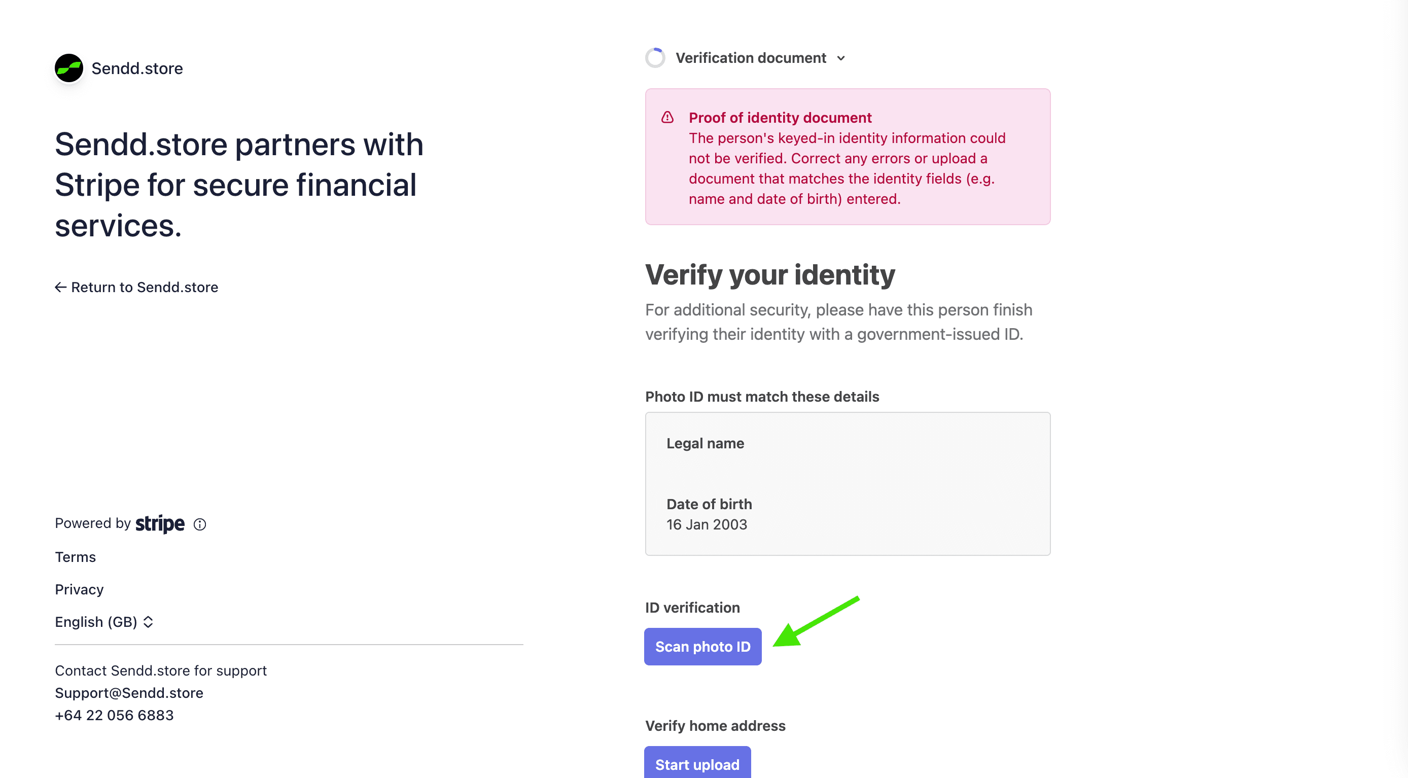The width and height of the screenshot is (1408, 778).
Task: Click the Start upload button
Action: click(x=697, y=764)
